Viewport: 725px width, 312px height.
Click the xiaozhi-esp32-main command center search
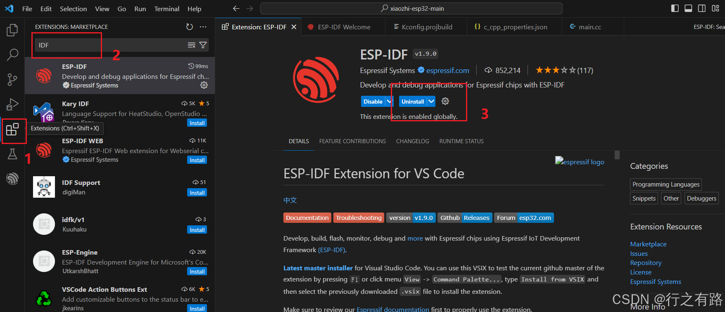pyautogui.click(x=411, y=8)
